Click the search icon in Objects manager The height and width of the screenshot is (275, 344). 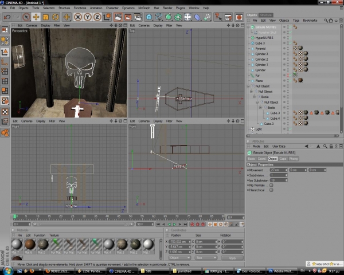click(326, 21)
